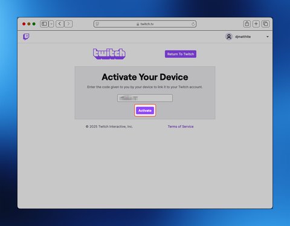Click the Twitch glitch icon in header
The image size is (290, 226).
[26, 37]
